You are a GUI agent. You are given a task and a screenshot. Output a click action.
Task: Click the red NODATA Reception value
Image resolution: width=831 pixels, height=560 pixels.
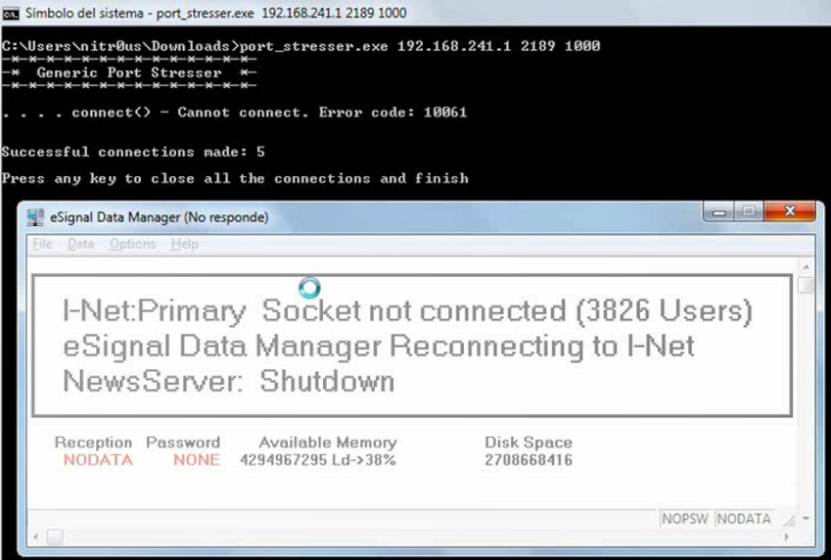[98, 460]
